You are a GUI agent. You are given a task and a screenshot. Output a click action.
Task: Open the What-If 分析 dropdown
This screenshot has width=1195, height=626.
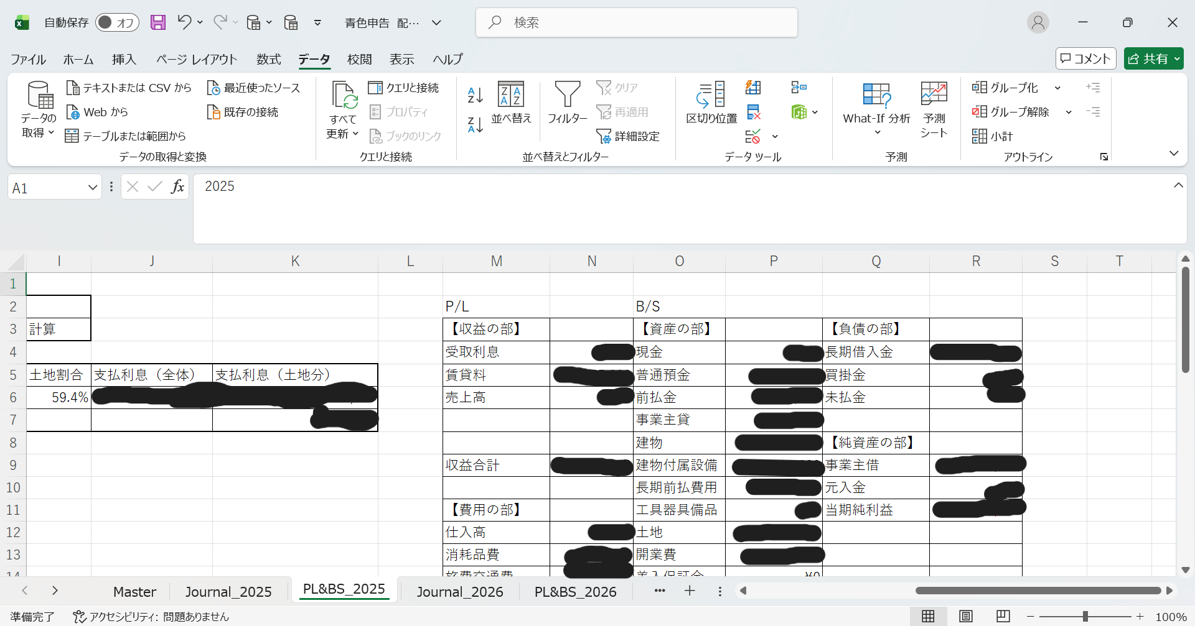pyautogui.click(x=876, y=109)
